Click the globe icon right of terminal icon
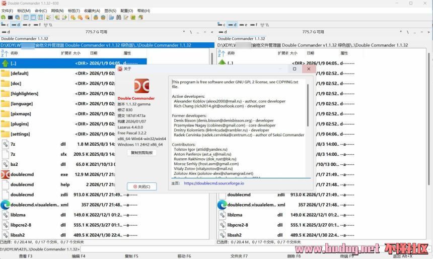This screenshot has width=433, height=259. pos(18,18)
